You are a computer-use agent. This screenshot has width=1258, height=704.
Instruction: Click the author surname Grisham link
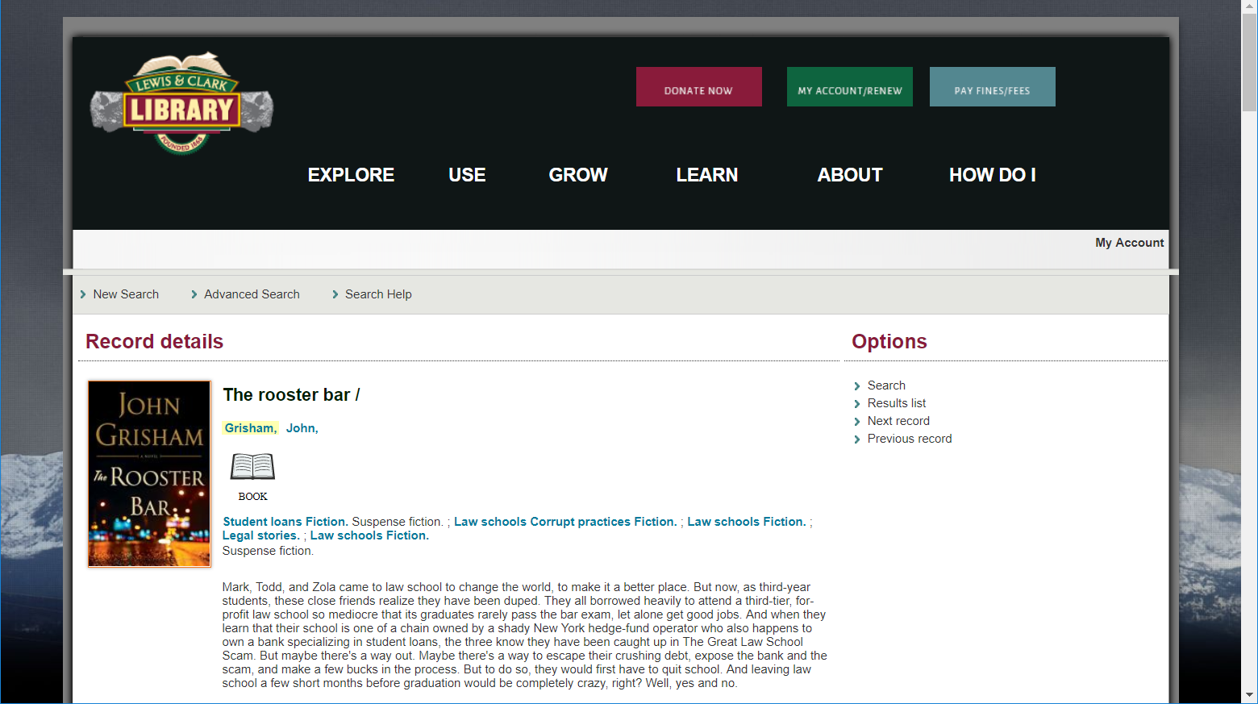(251, 428)
